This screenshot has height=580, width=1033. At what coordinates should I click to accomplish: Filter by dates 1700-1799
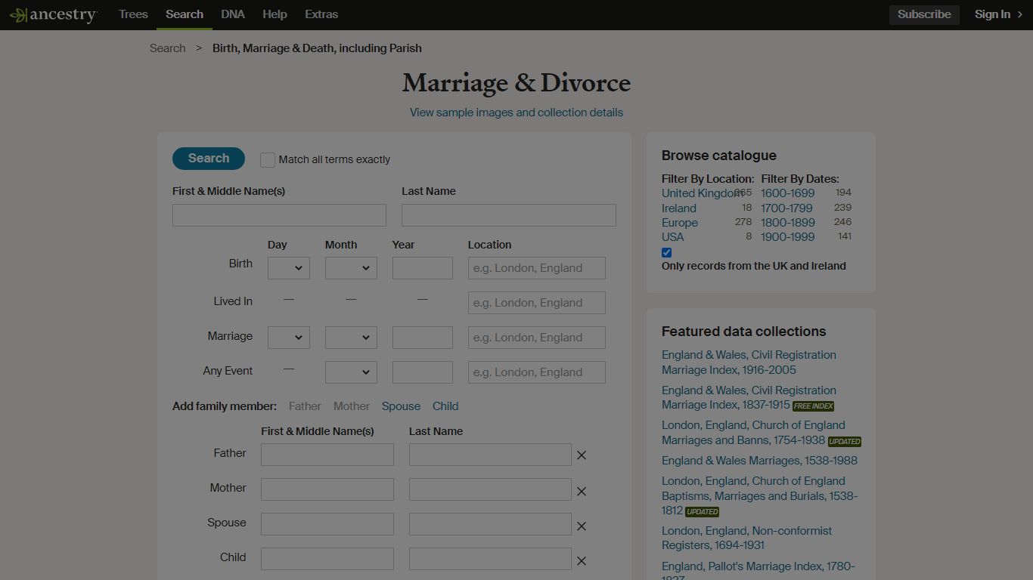point(786,208)
